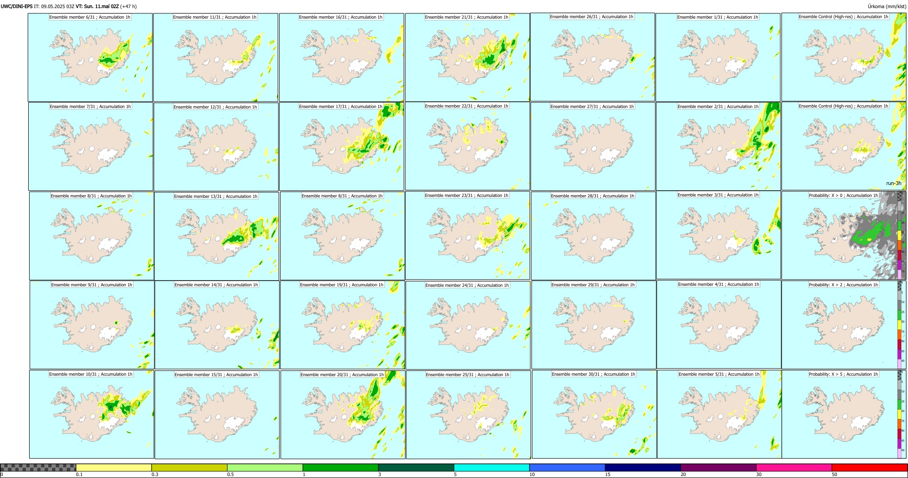908x478 pixels.
Task: Select the Ensemble member 24/31 map
Action: 468,325
